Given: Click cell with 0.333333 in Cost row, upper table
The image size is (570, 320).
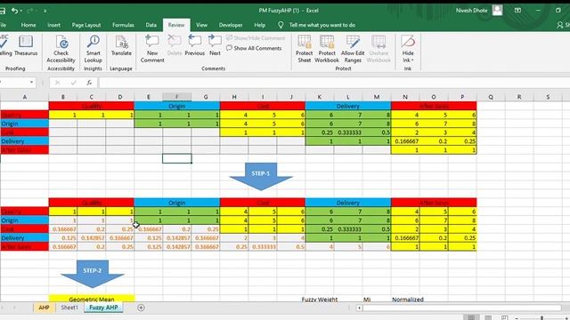Looking at the screenshot, I should point(348,132).
